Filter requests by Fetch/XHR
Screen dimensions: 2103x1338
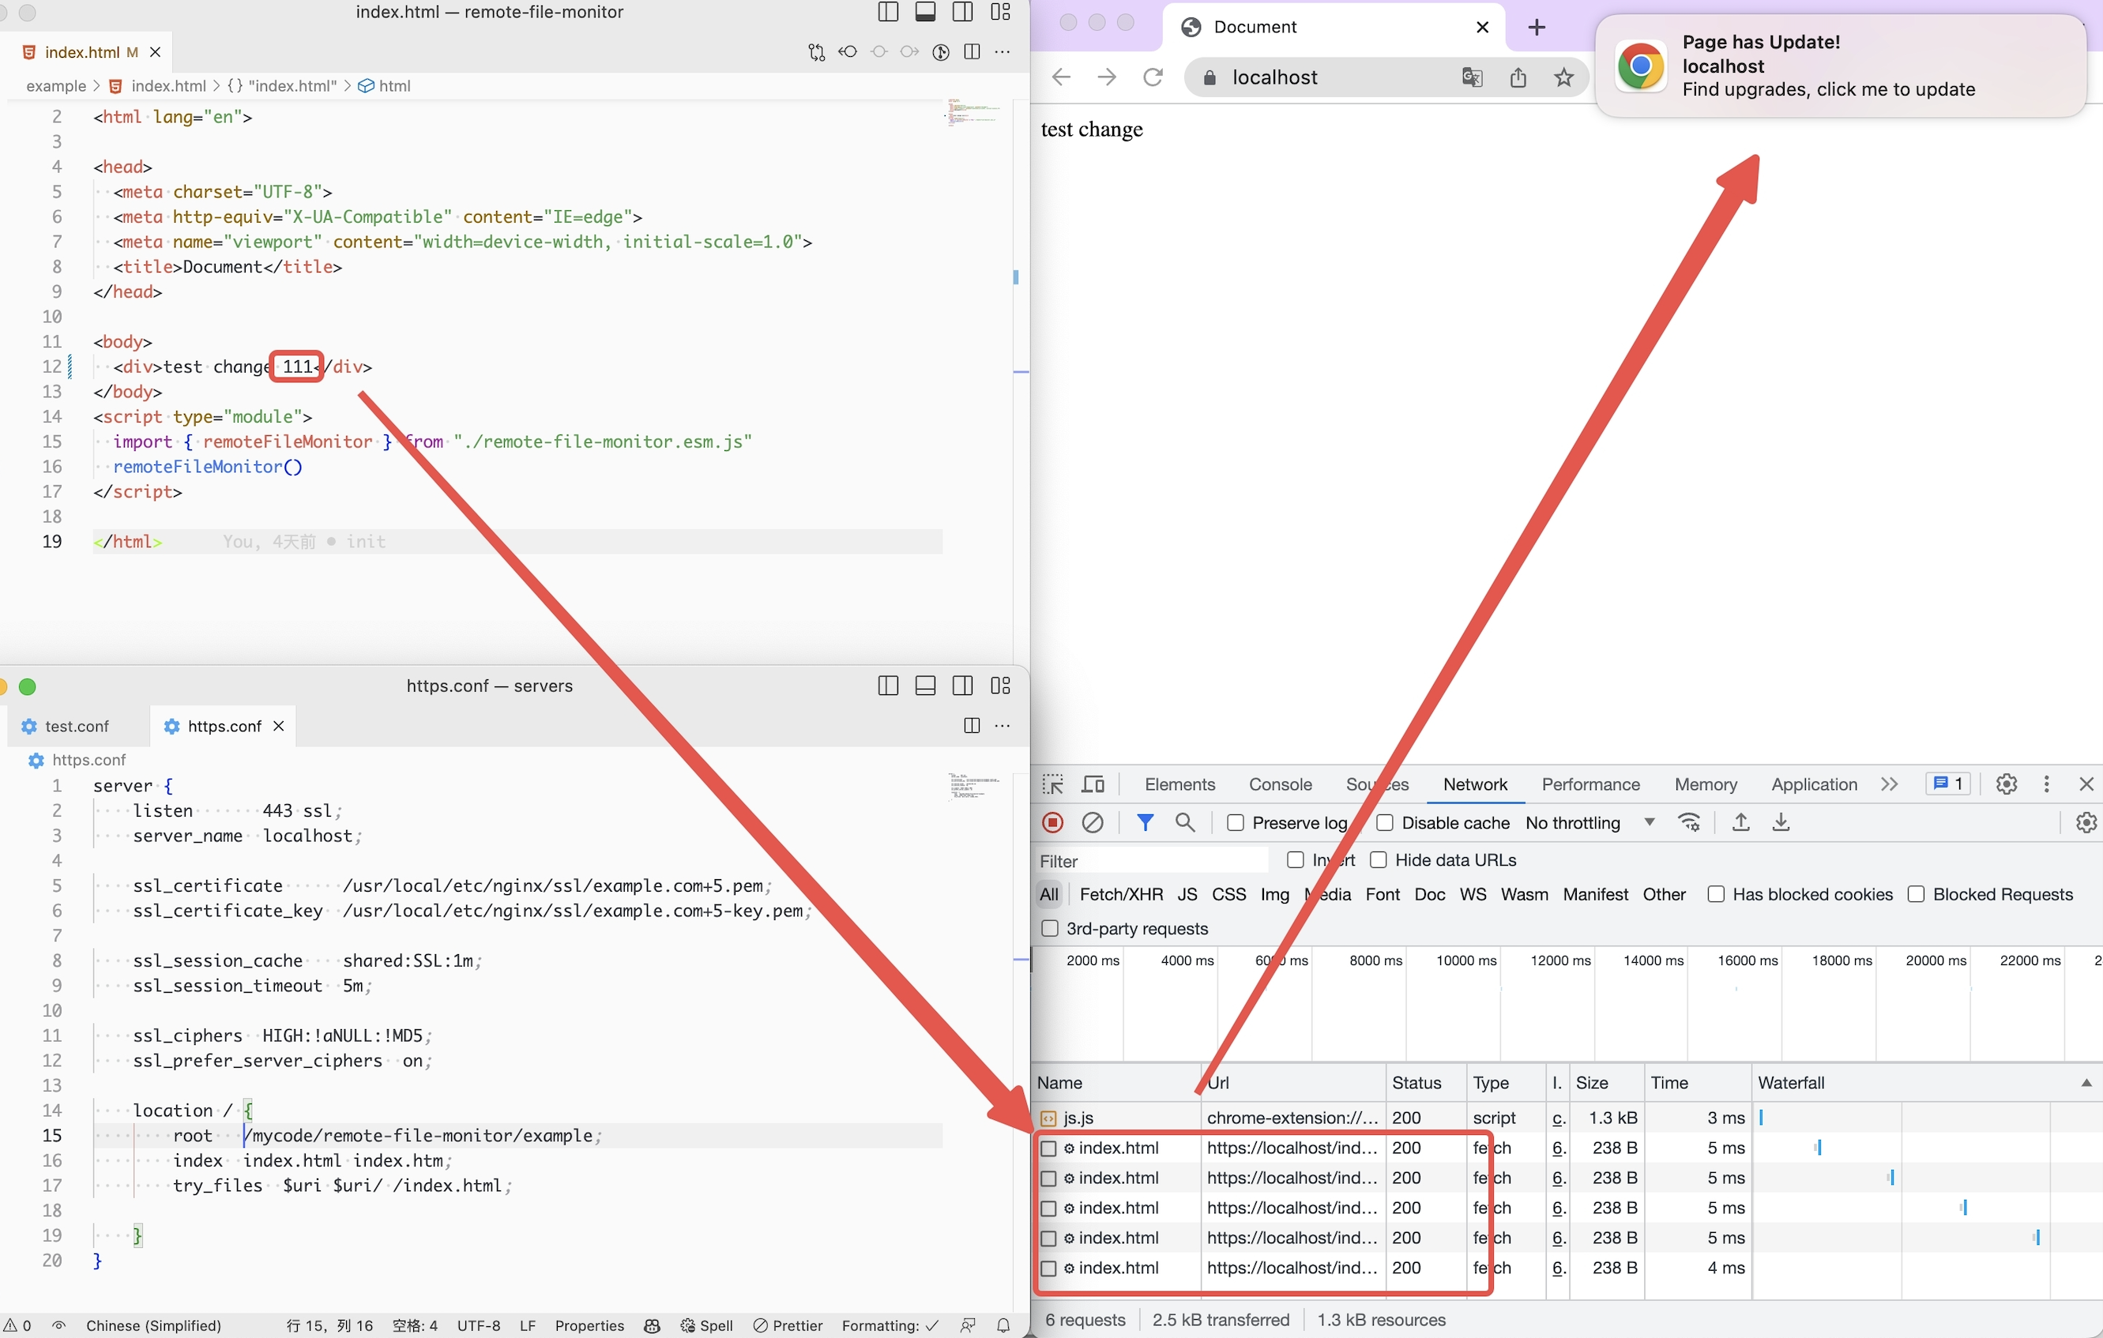coord(1120,894)
